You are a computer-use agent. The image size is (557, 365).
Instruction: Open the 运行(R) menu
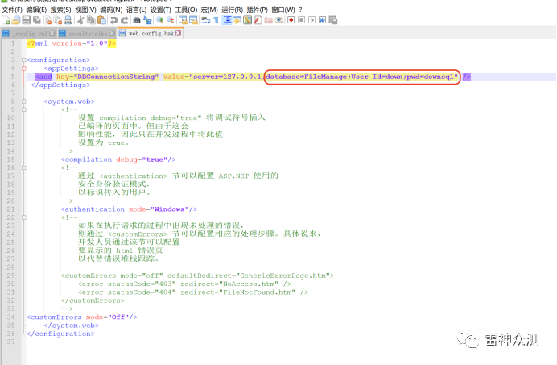tap(233, 10)
